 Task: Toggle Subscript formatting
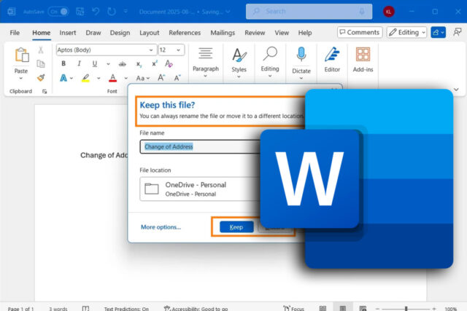tap(139, 64)
